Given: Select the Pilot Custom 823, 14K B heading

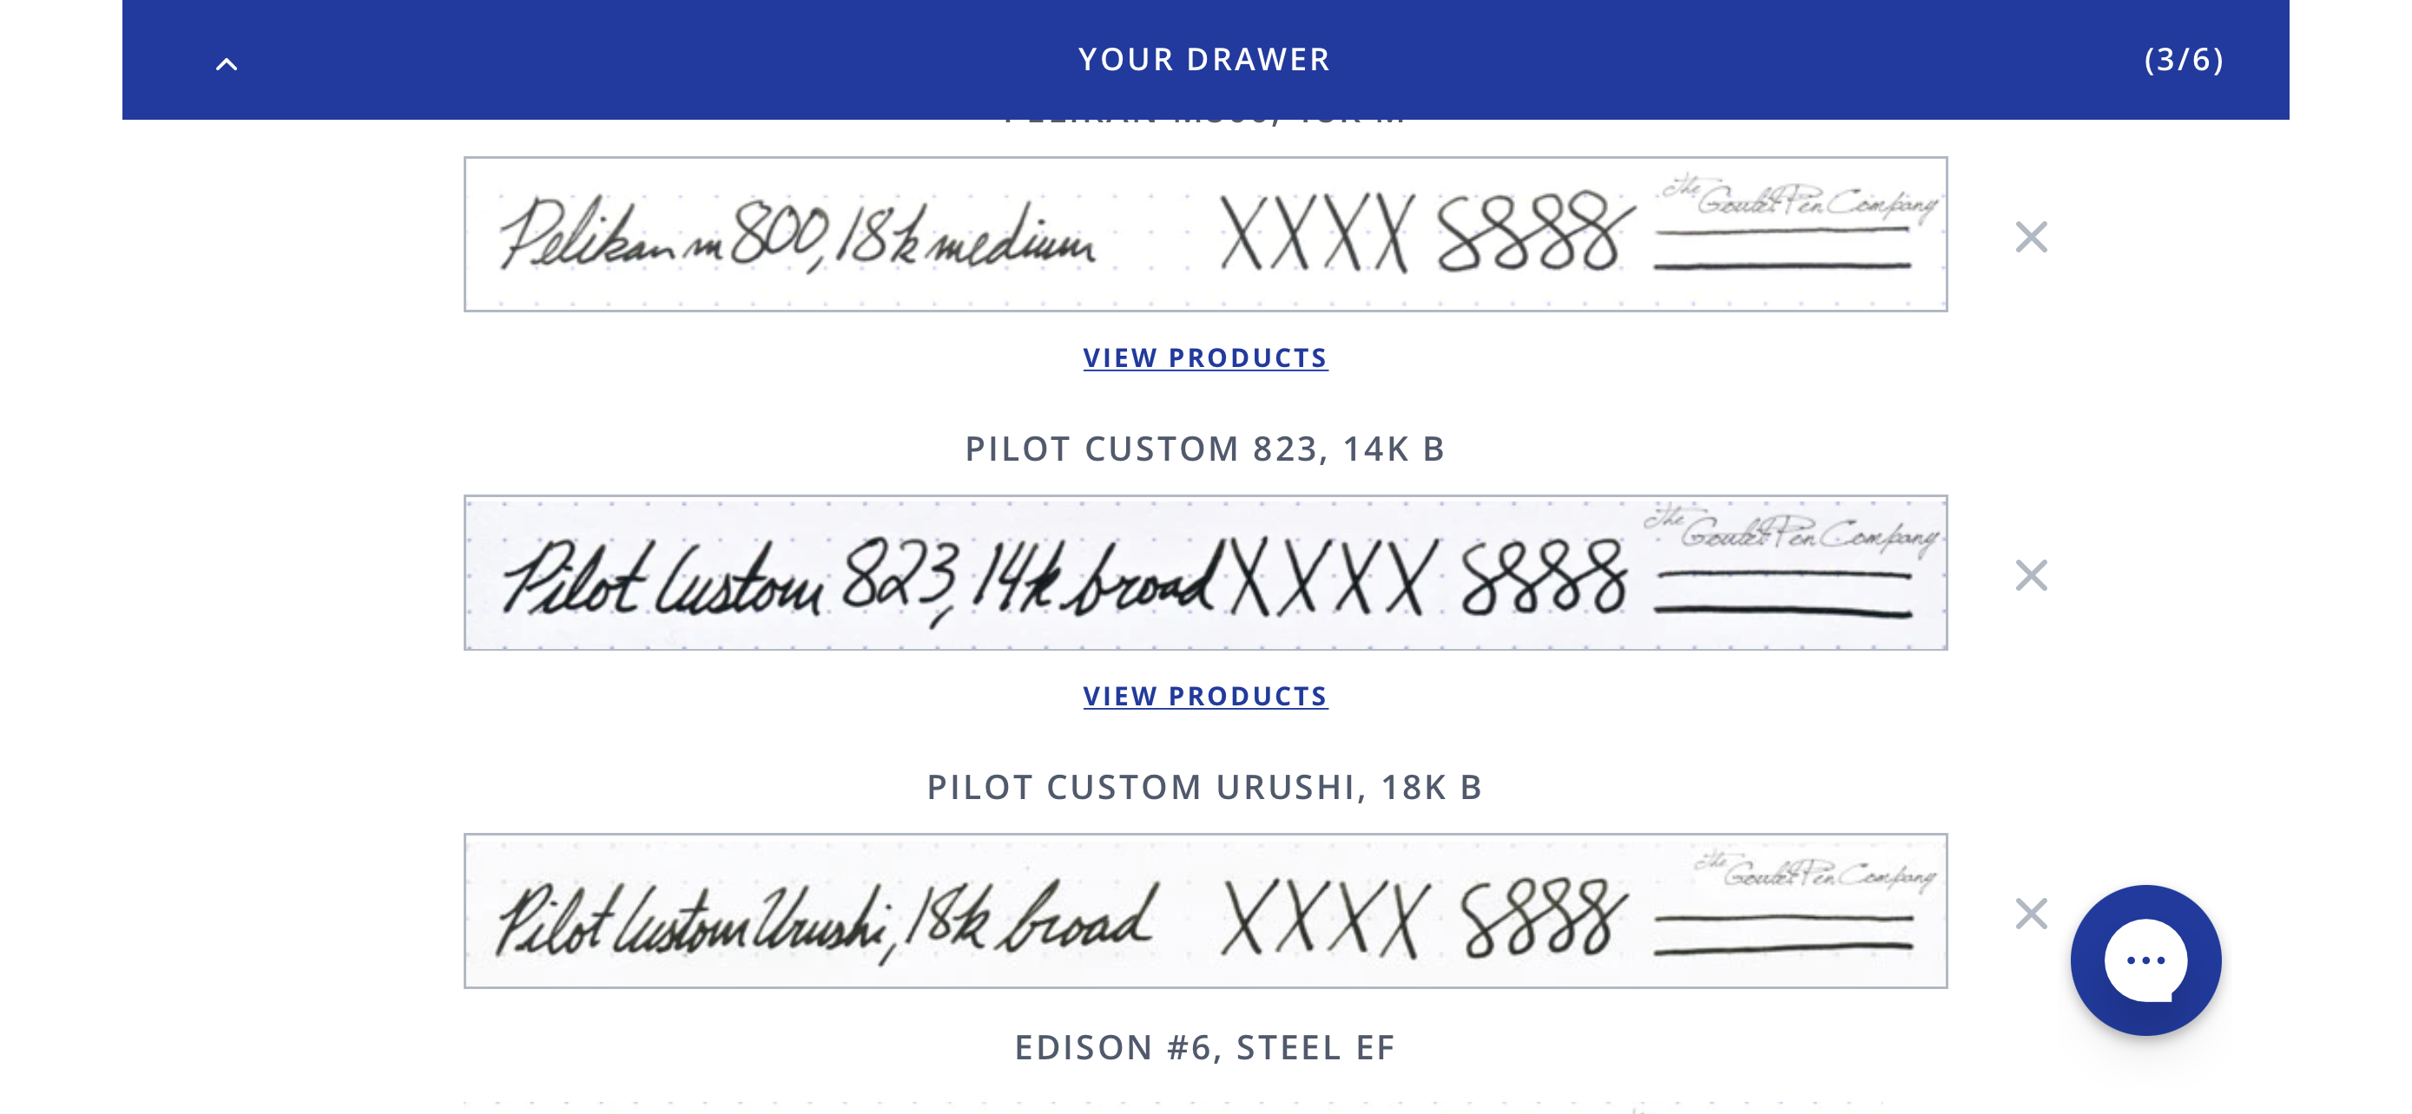Looking at the screenshot, I should tap(1205, 449).
